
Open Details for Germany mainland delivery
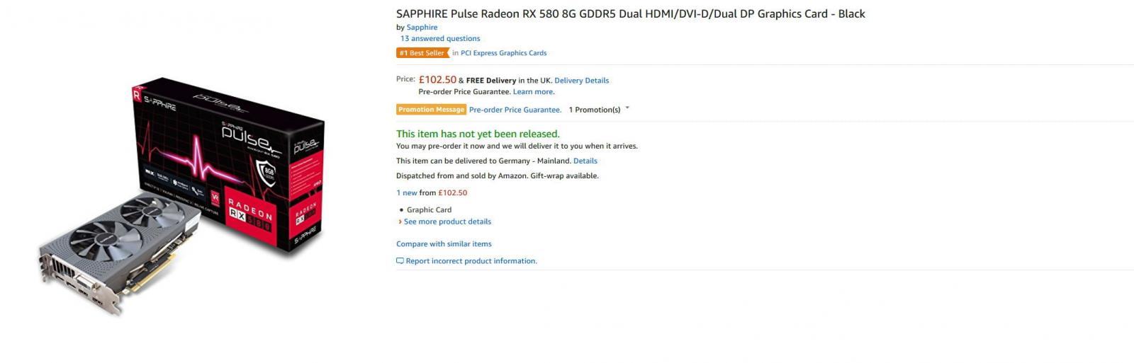click(x=585, y=161)
